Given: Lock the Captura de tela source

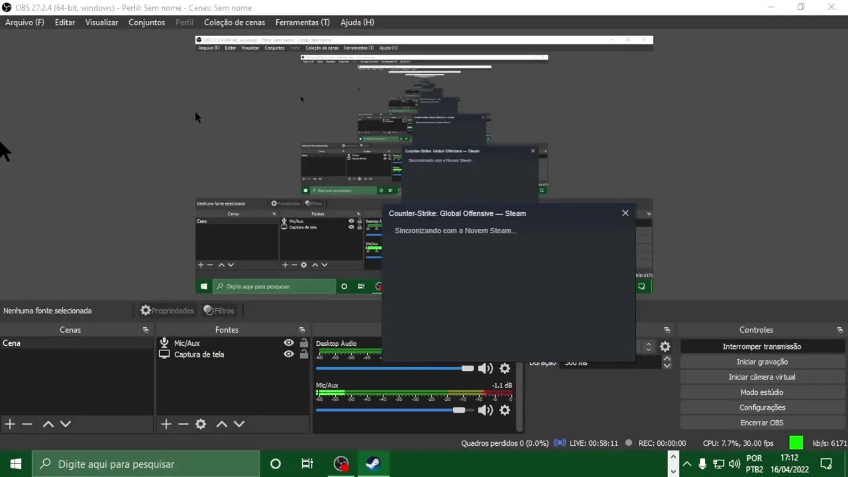Looking at the screenshot, I should [304, 354].
